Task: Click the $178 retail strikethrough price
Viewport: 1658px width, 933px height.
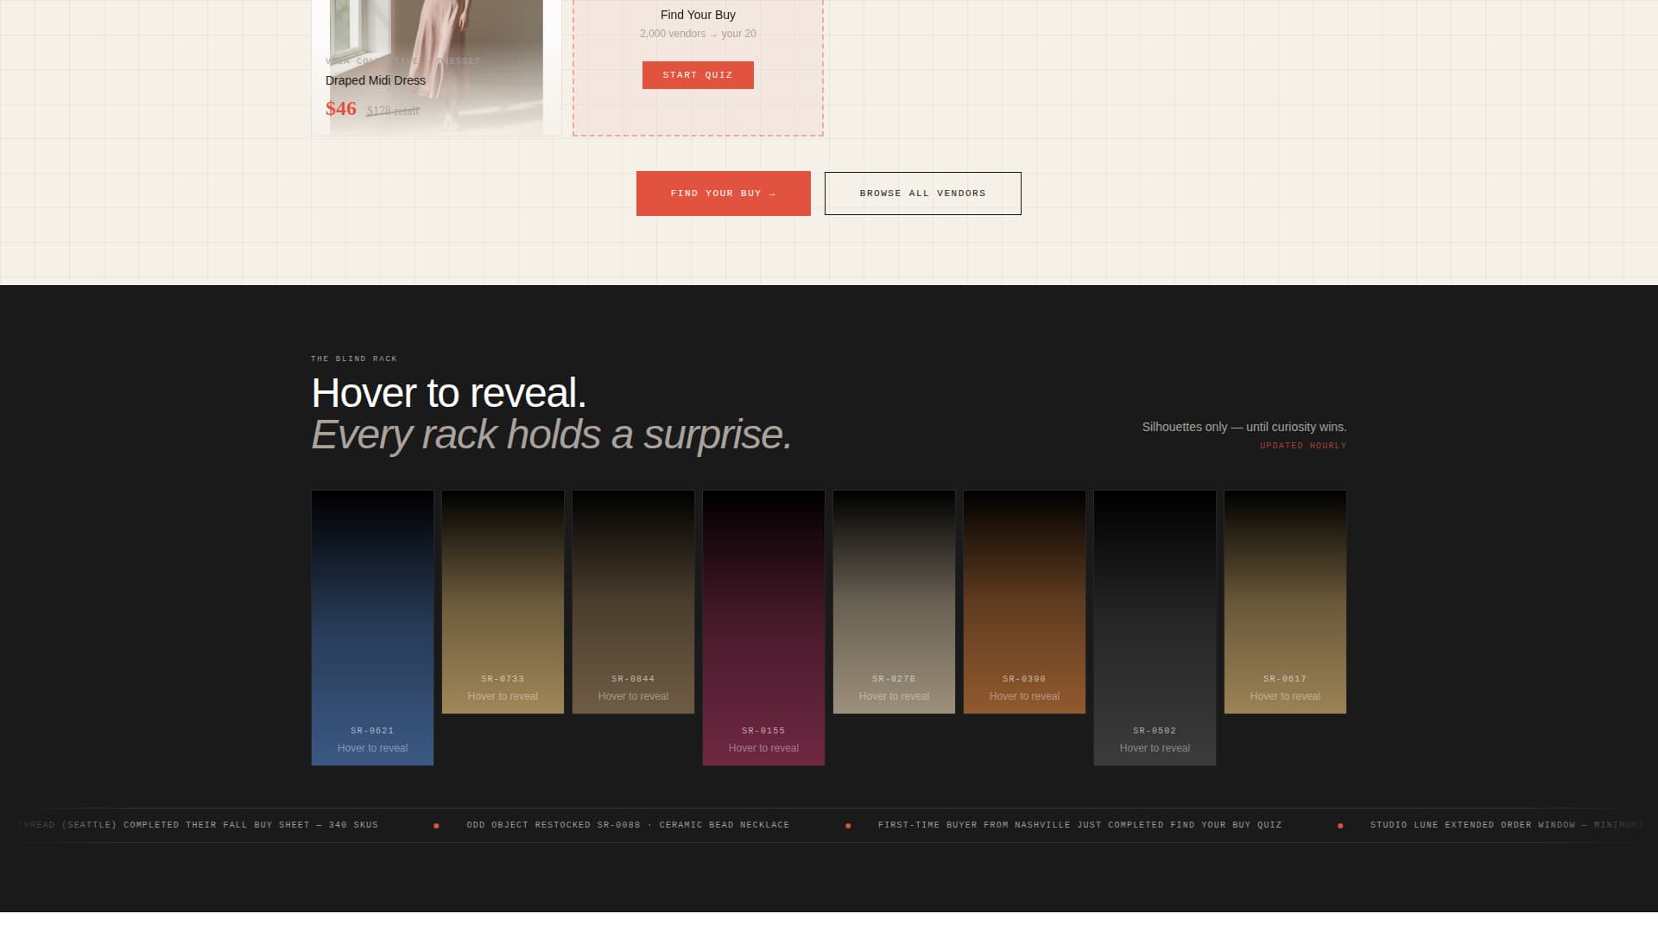Action: (391, 111)
